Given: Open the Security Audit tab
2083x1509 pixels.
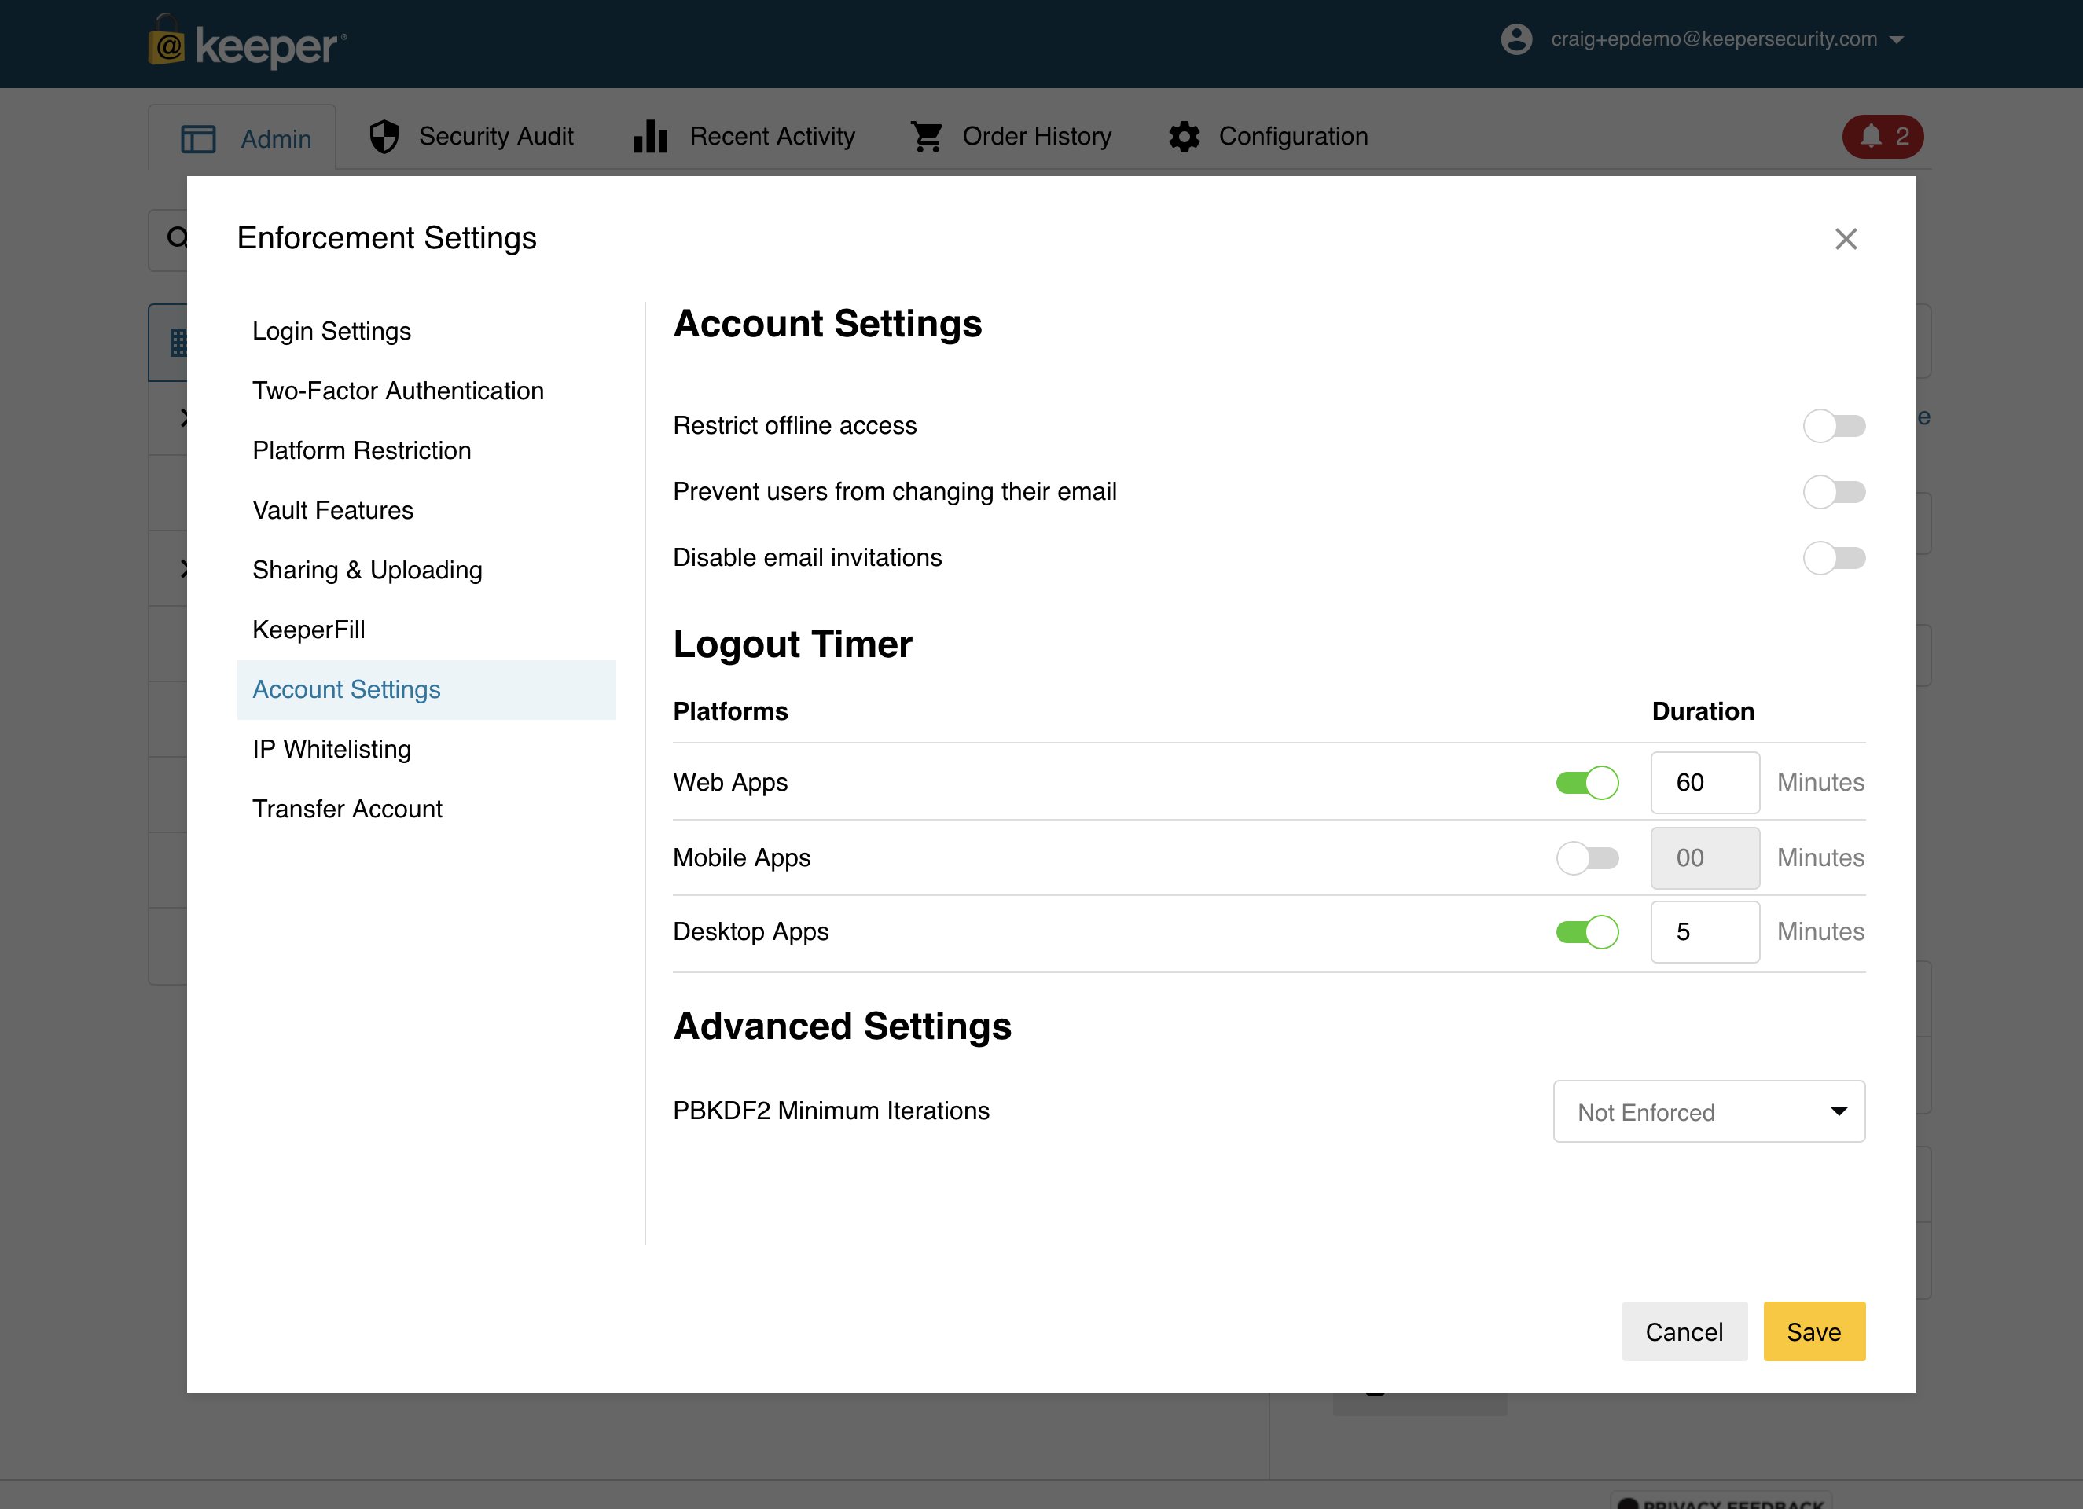Looking at the screenshot, I should [x=471, y=136].
